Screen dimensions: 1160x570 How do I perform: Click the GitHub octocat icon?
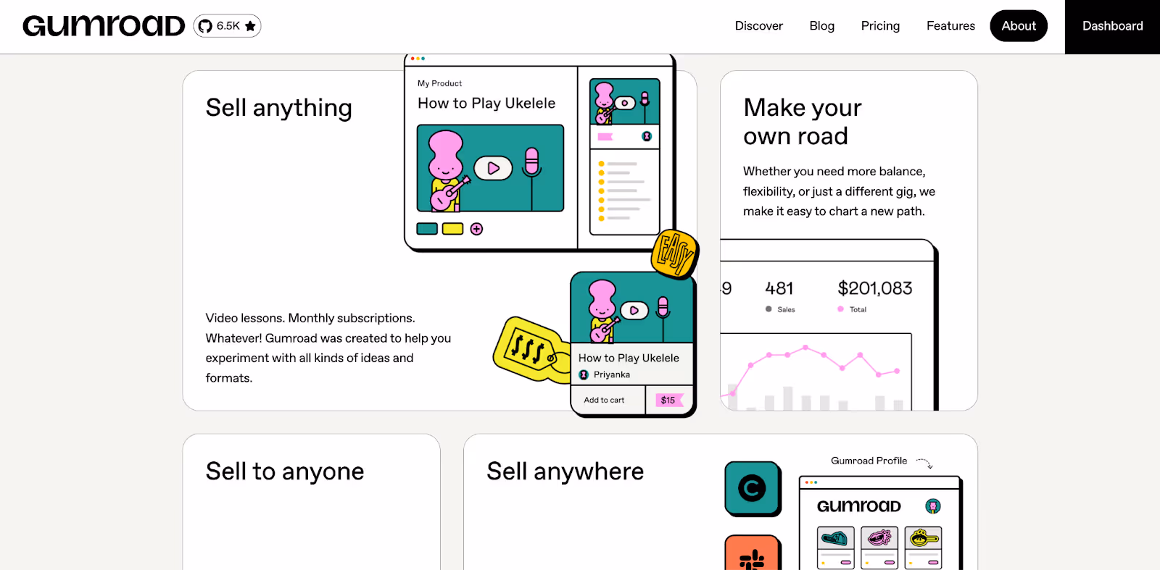coord(205,26)
